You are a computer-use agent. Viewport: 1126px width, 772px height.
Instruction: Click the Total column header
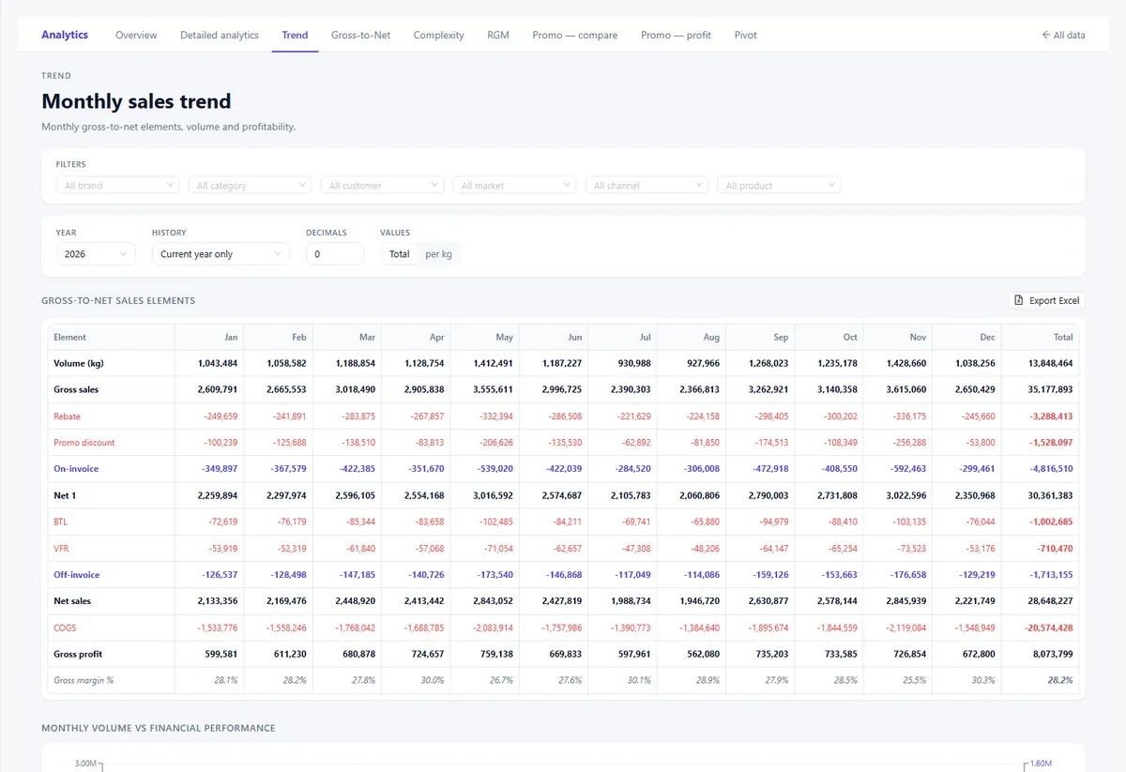click(1040, 337)
